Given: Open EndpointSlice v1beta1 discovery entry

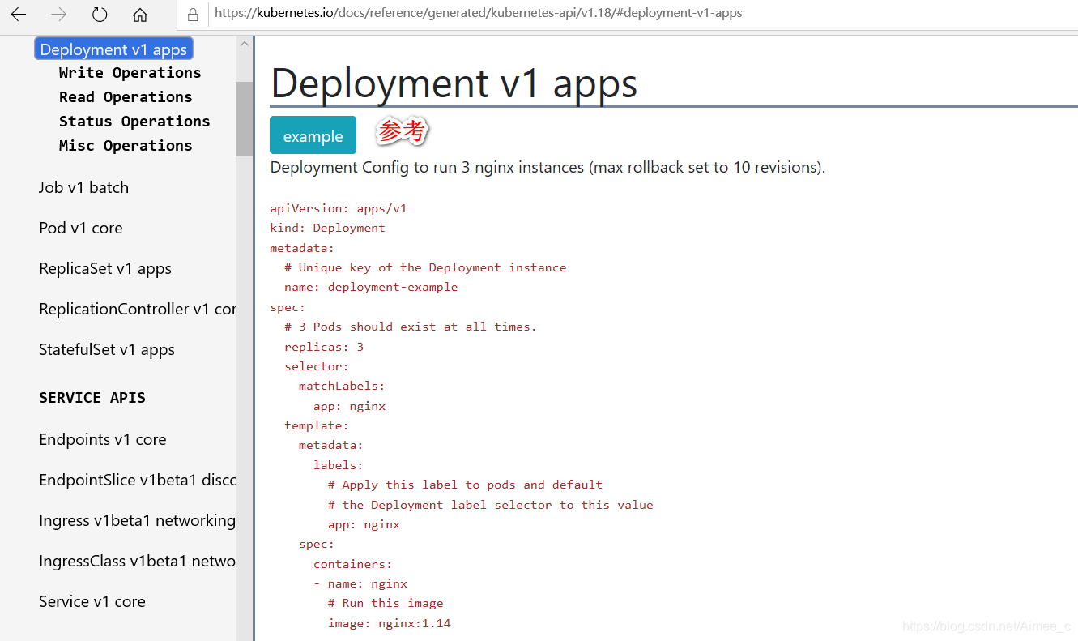Looking at the screenshot, I should (x=138, y=480).
